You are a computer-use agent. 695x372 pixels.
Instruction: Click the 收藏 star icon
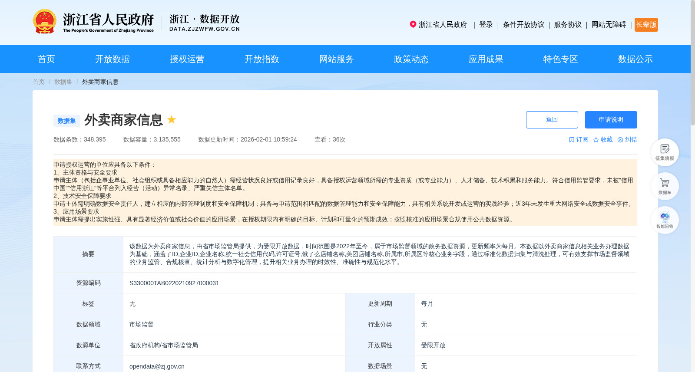click(596, 140)
